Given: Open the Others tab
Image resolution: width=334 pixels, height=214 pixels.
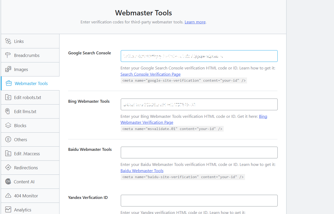Looking at the screenshot, I should pos(30,139).
